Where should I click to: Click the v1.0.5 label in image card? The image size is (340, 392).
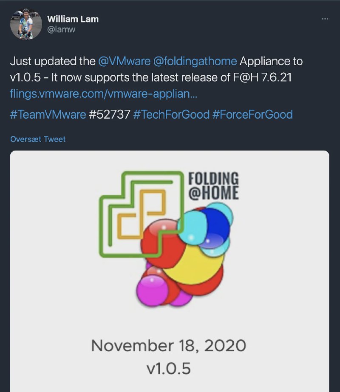[x=169, y=369]
